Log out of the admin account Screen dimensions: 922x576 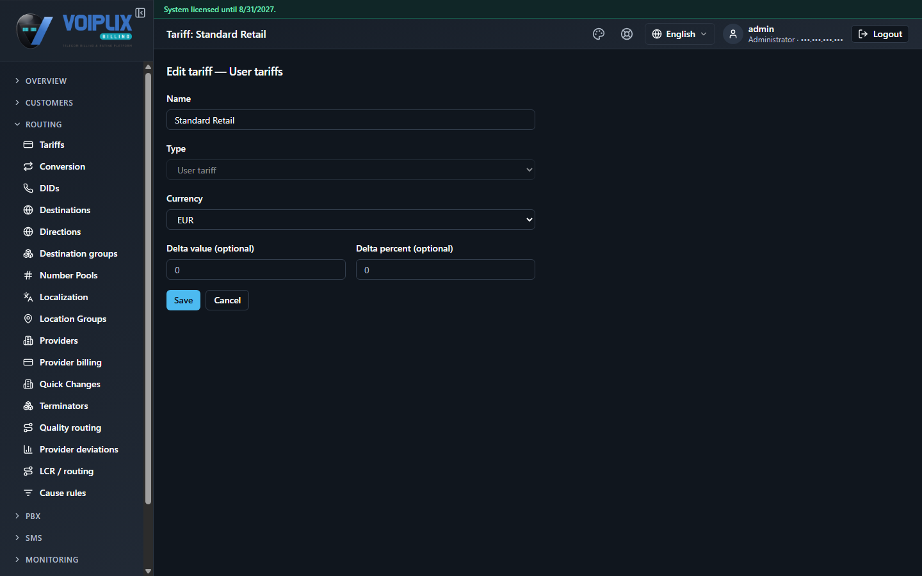(x=880, y=34)
